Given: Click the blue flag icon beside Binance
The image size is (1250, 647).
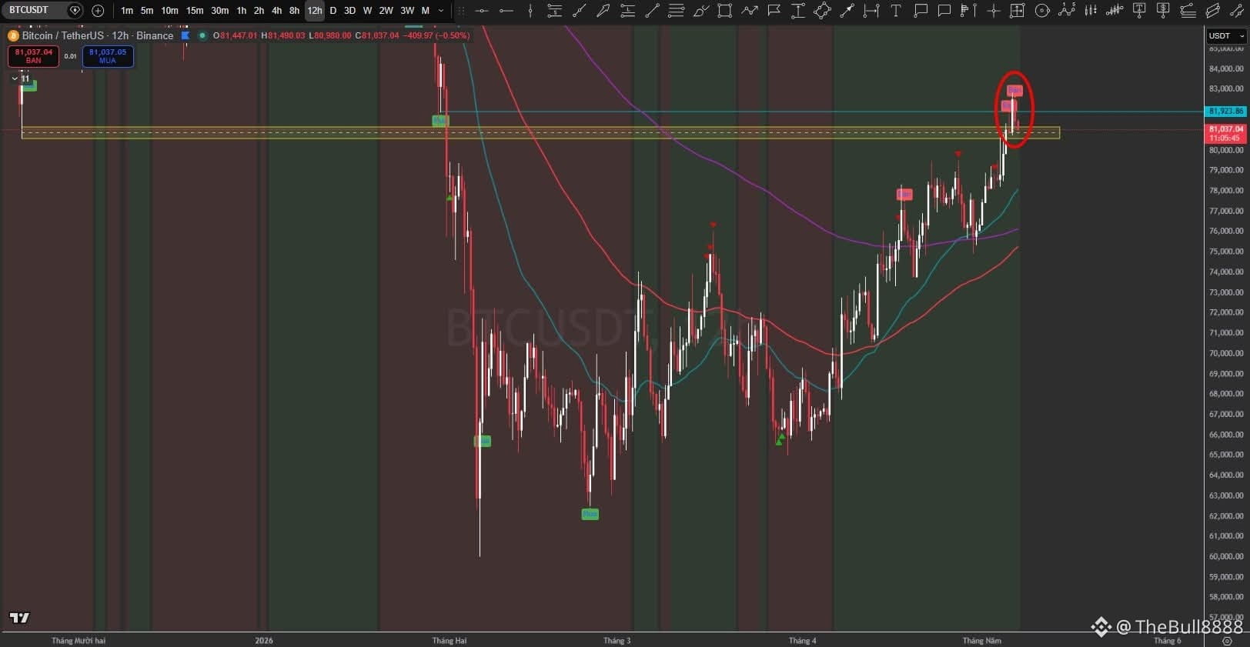Looking at the screenshot, I should (185, 35).
